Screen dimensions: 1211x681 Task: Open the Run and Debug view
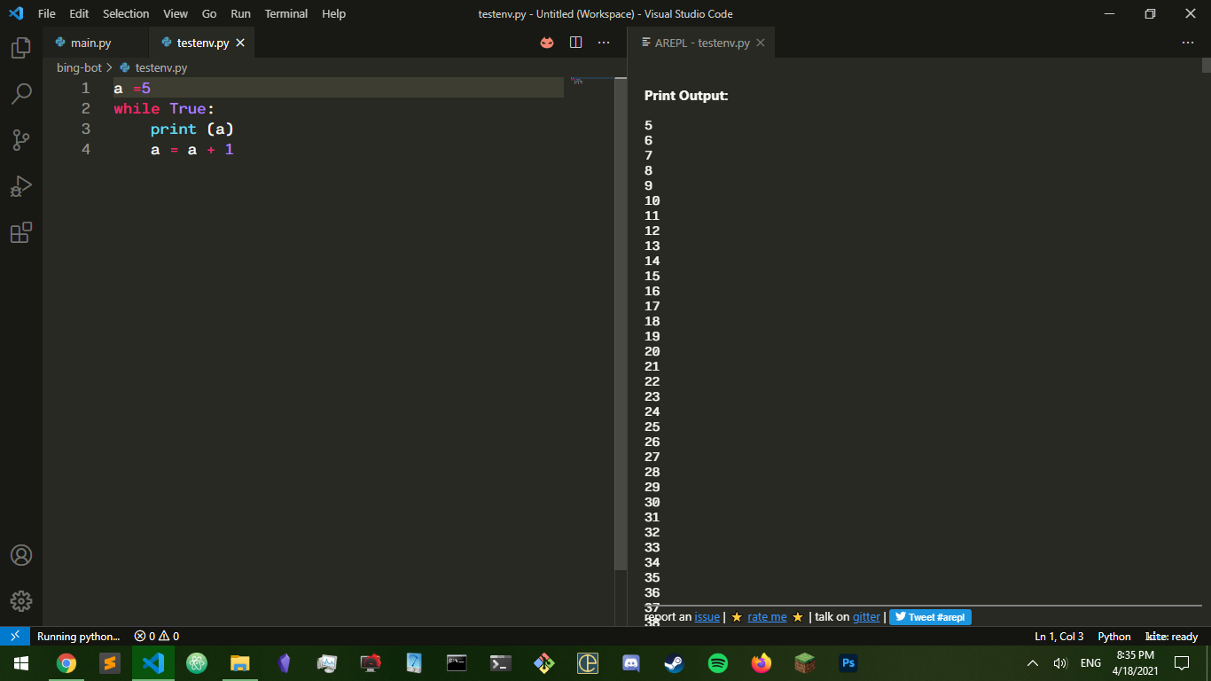[20, 185]
